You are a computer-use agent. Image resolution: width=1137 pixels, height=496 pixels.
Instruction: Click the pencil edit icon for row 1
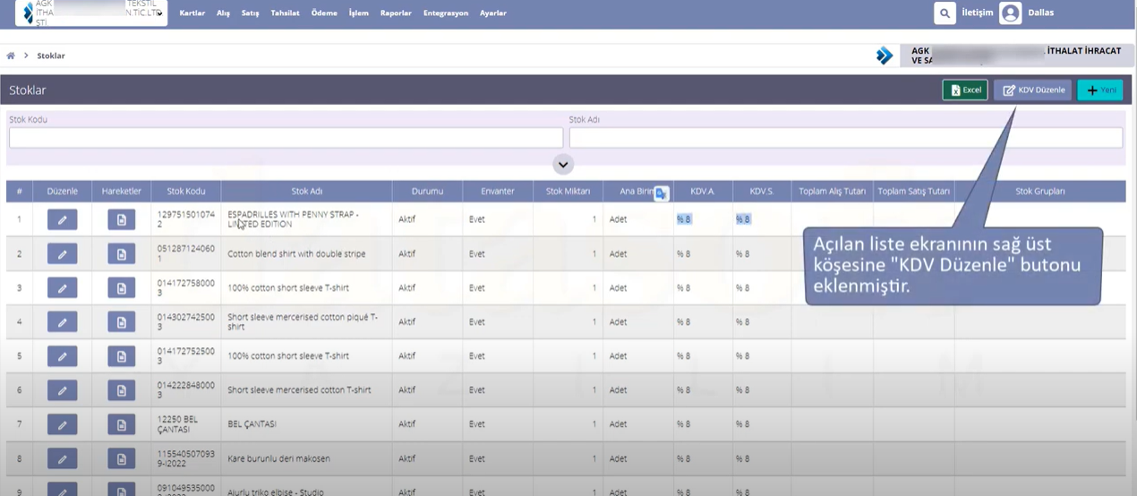(62, 219)
